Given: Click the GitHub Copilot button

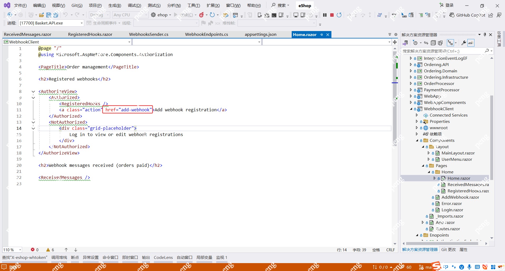Looking at the screenshot, I should [467, 15].
